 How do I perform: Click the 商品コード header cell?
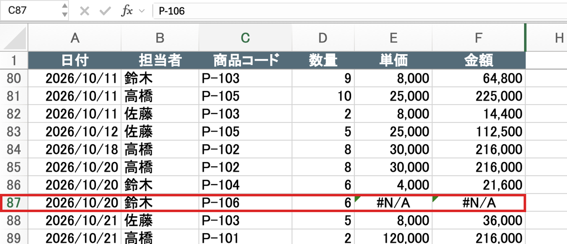245,60
